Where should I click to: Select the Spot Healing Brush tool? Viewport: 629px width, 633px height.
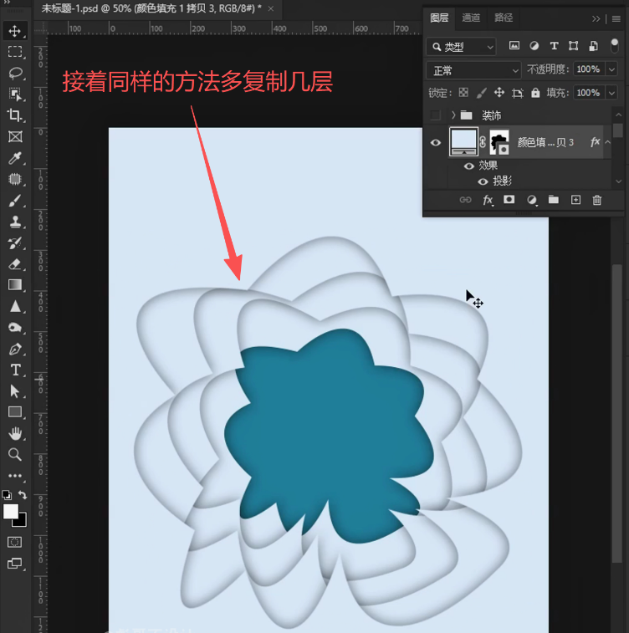point(15,179)
